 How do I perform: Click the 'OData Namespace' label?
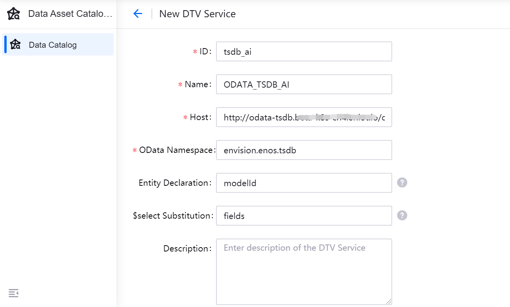pyautogui.click(x=177, y=150)
